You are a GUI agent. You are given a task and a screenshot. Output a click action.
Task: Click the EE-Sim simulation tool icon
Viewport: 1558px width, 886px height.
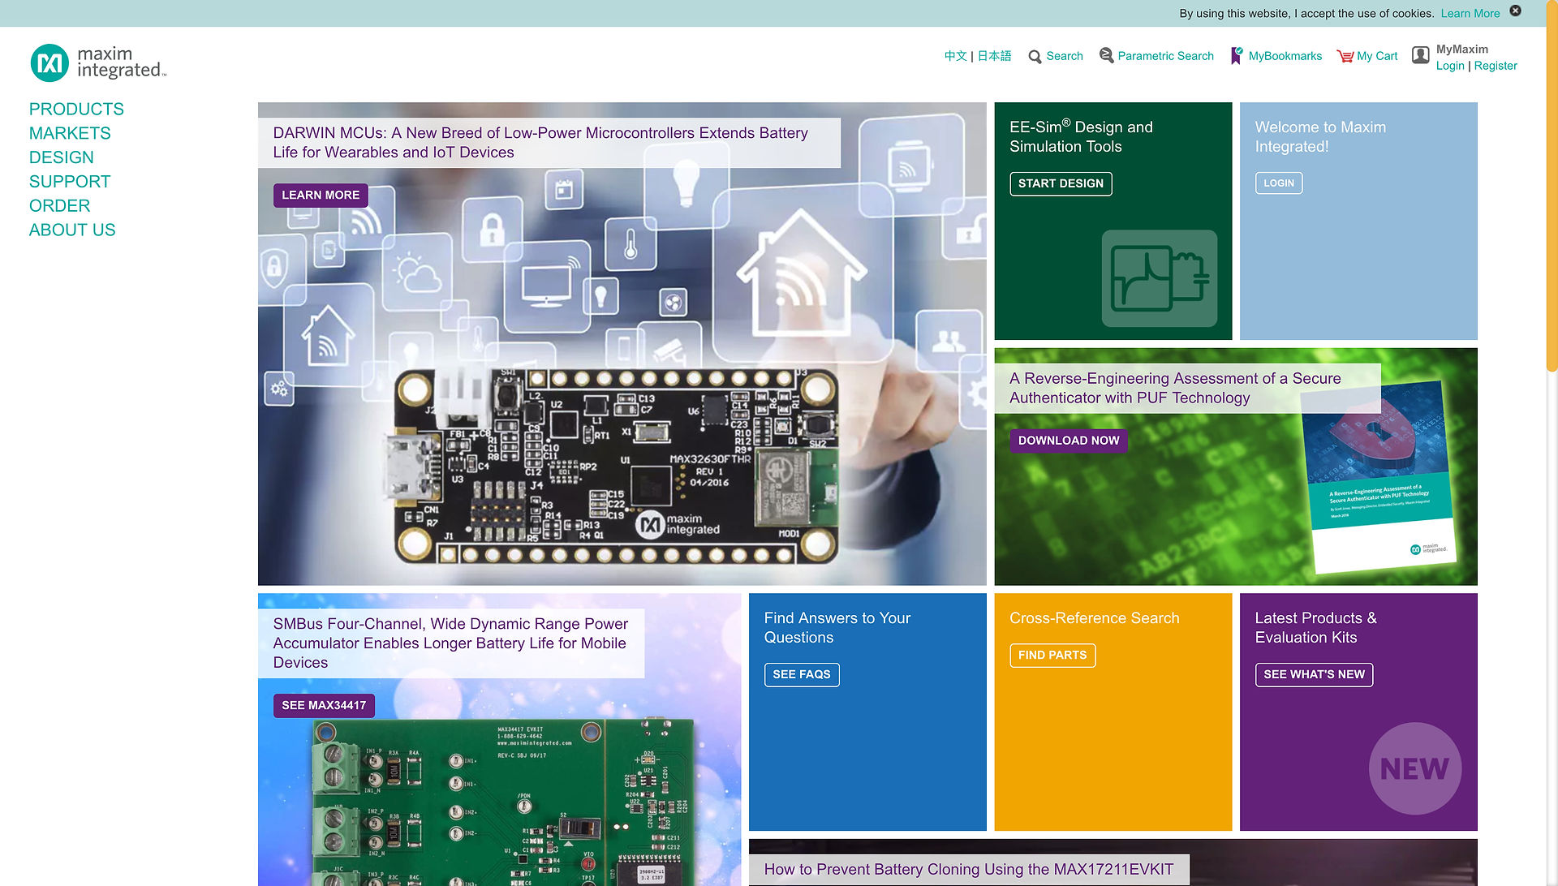[1160, 278]
